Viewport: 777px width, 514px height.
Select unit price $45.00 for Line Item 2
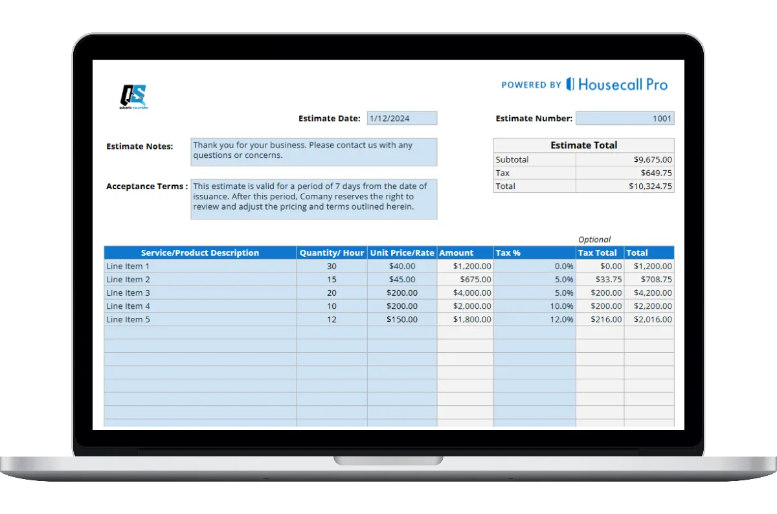pos(402,280)
